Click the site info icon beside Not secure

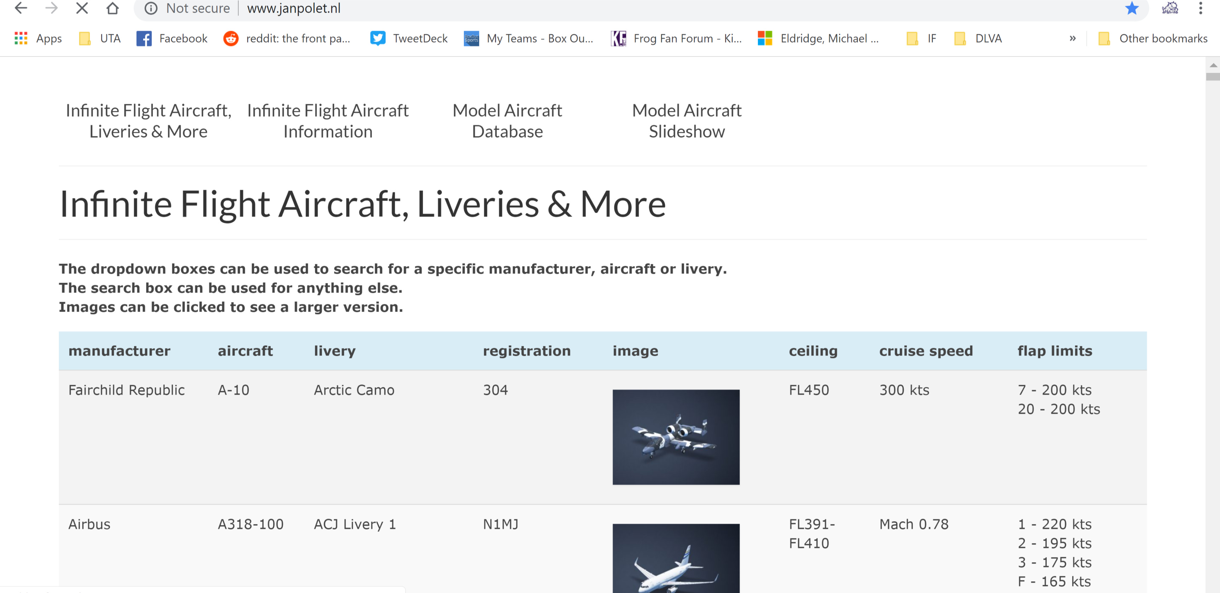tap(151, 8)
